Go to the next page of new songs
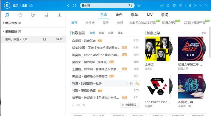Image resolution: width=211 pixels, height=116 pixels. [x=84, y=105]
